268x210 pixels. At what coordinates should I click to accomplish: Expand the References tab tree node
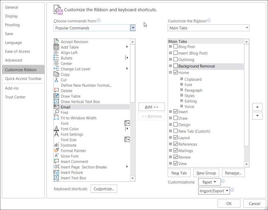170,144
